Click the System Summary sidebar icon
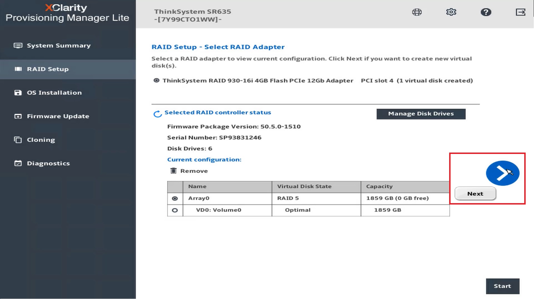Screen dimensions: 534x299 (x=18, y=46)
